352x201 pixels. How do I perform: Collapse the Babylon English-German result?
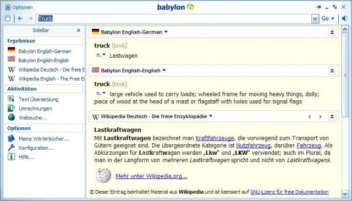(x=332, y=32)
